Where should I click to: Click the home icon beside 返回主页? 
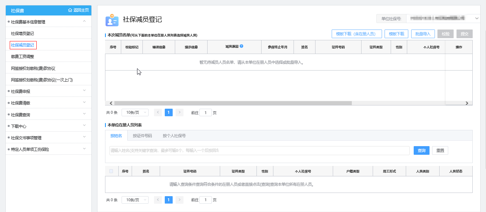coord(70,10)
